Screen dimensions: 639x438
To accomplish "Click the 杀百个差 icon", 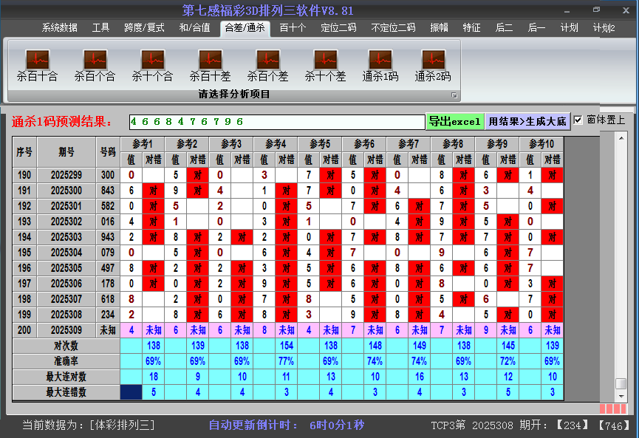I will click(x=267, y=65).
